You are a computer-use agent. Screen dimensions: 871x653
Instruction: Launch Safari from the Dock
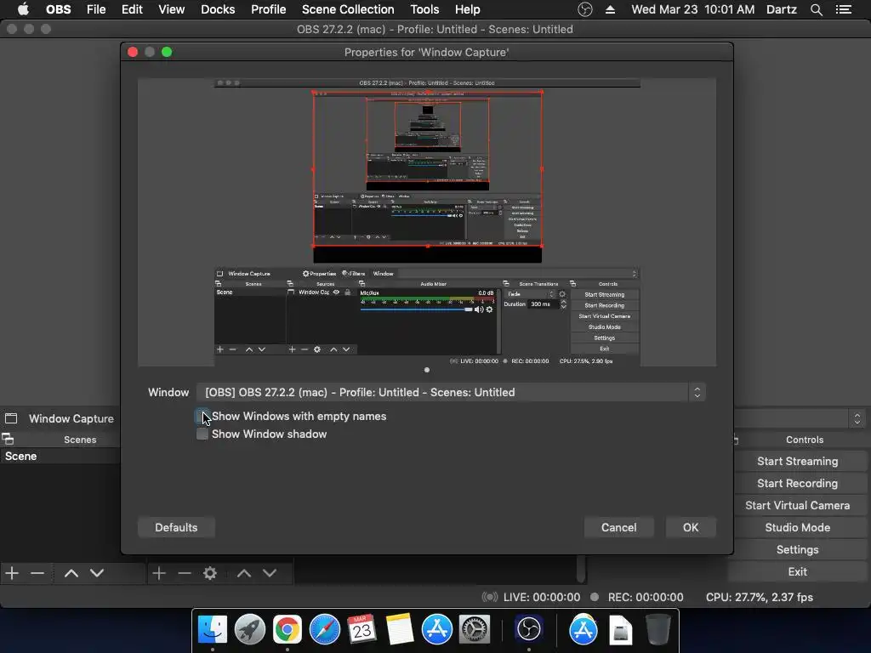pos(324,629)
